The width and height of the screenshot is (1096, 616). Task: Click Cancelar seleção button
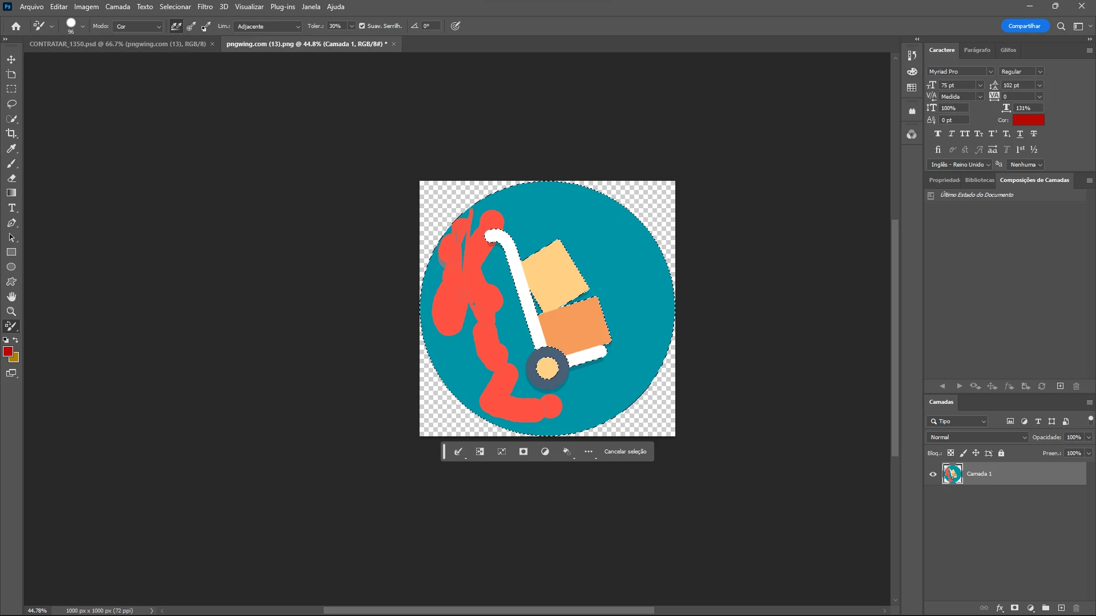(625, 452)
